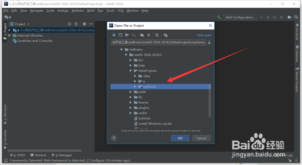
Task: Expand project 'a' root in Project panel
Action: coord(10,30)
